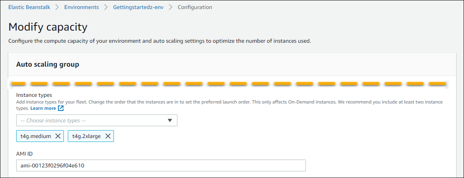Click the Auto scaling group section header
Image resolution: width=464 pixels, height=178 pixels.
click(48, 64)
